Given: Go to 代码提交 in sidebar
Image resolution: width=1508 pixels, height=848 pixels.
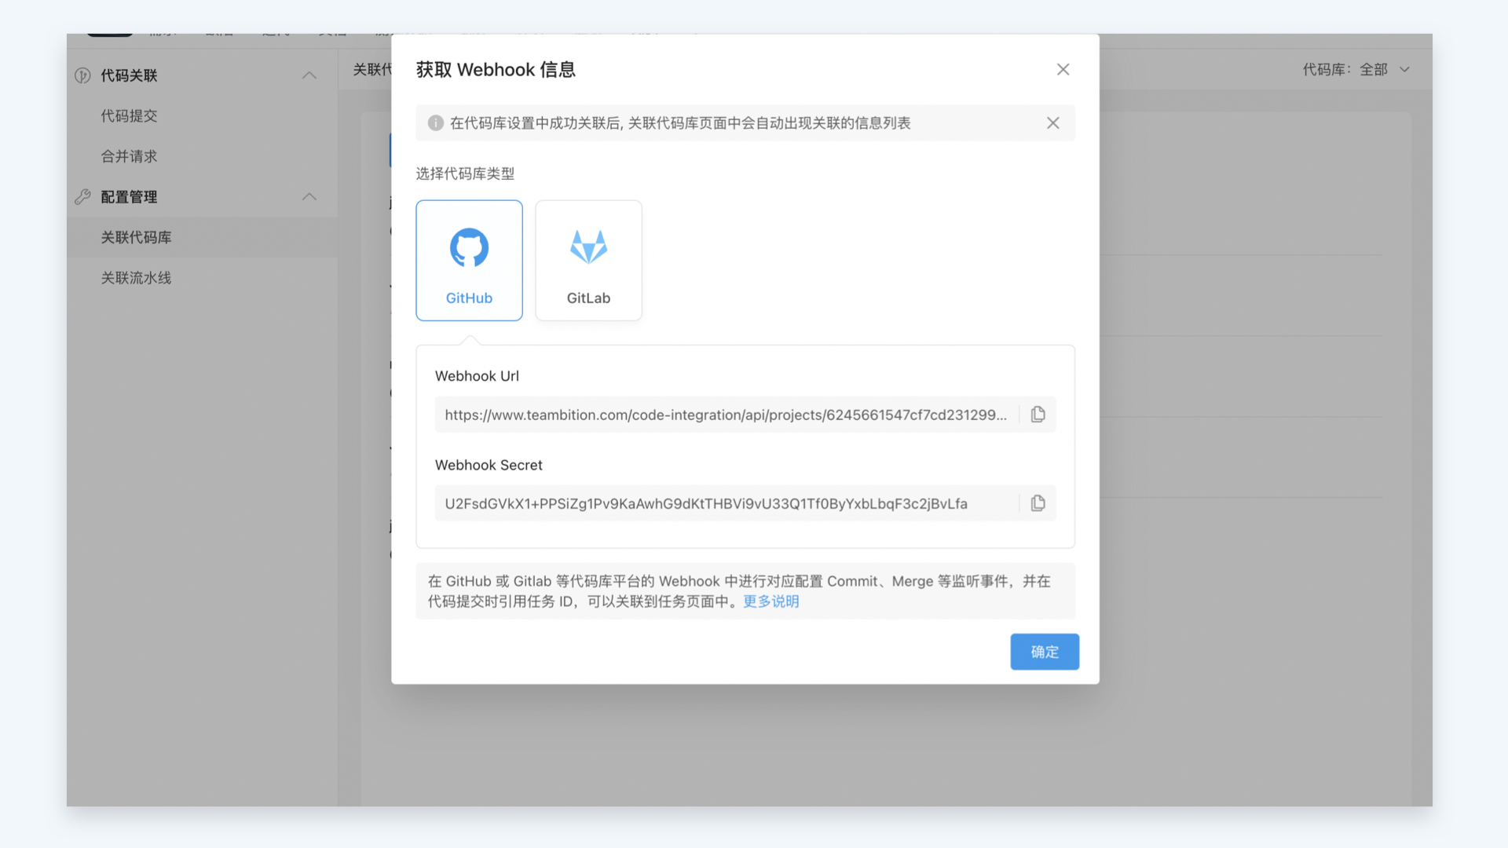Looking at the screenshot, I should click(x=129, y=116).
